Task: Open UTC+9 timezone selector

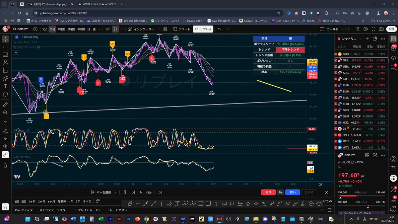Action: tap(327, 201)
